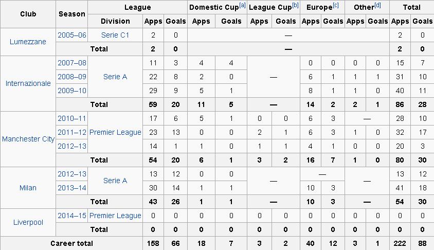Click the Milan club link

coord(28,188)
